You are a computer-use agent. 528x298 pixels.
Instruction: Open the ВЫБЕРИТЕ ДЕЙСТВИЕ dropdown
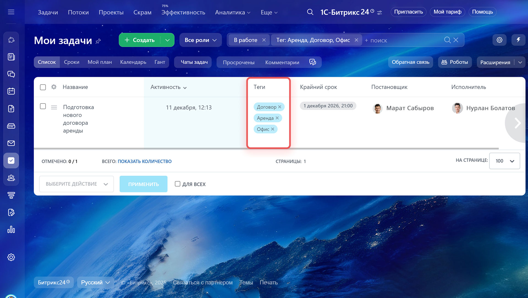pos(76,184)
